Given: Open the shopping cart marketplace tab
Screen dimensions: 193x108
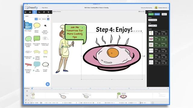Looking at the screenshot, I should tap(48, 12).
